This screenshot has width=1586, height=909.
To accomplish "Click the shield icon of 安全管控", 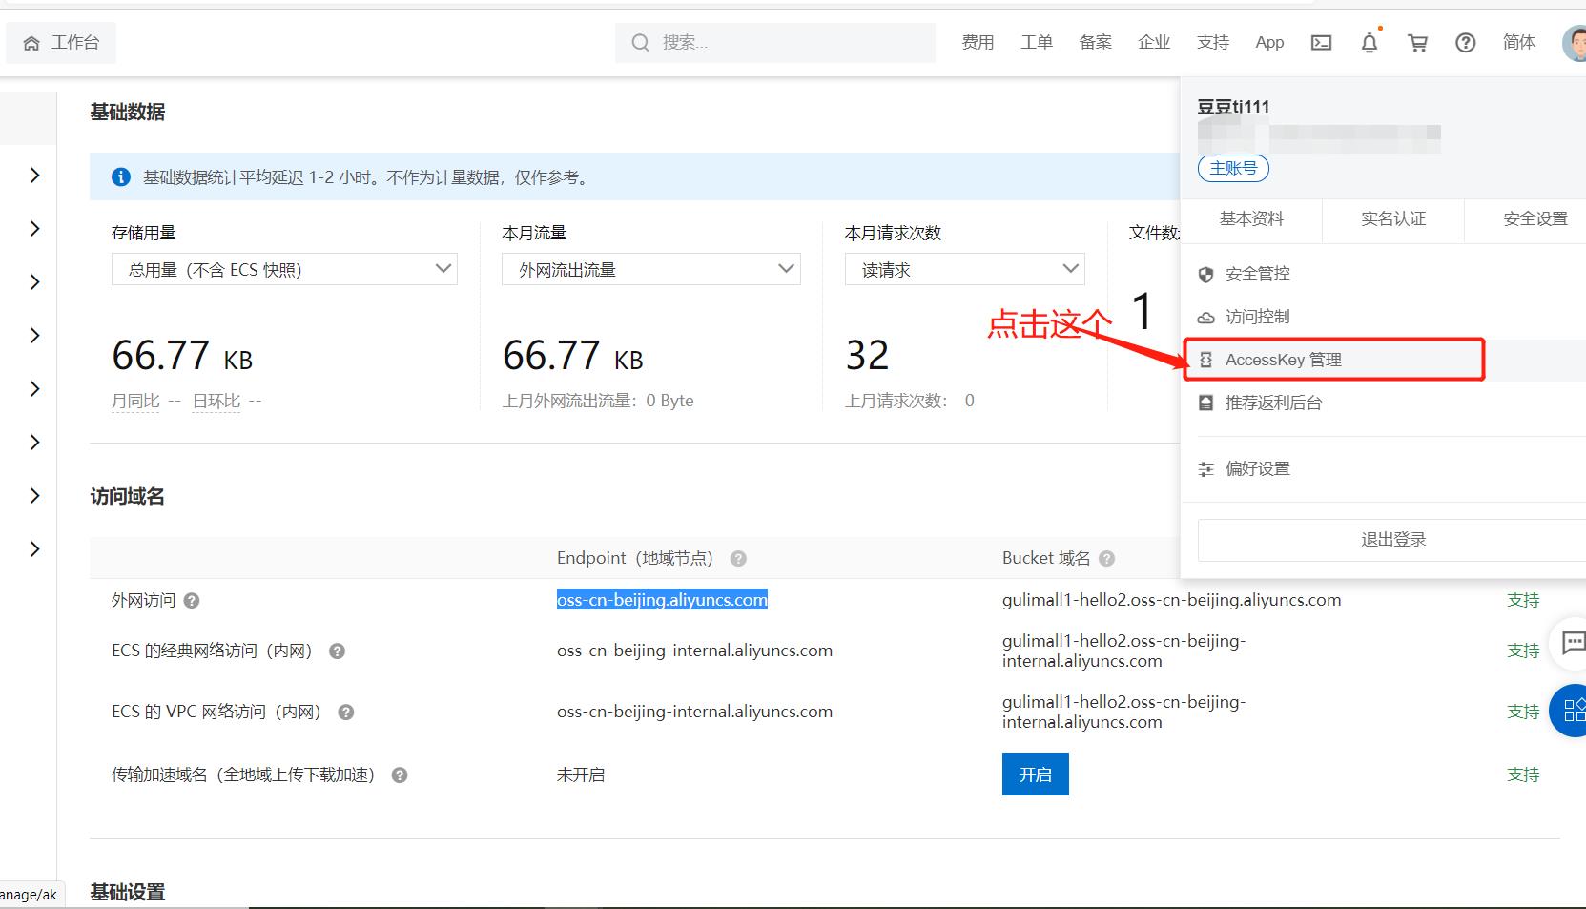I will click(1205, 275).
